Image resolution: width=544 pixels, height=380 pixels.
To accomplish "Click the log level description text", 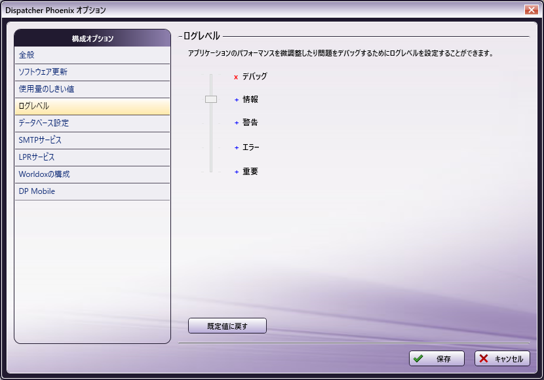I will tap(340, 53).
